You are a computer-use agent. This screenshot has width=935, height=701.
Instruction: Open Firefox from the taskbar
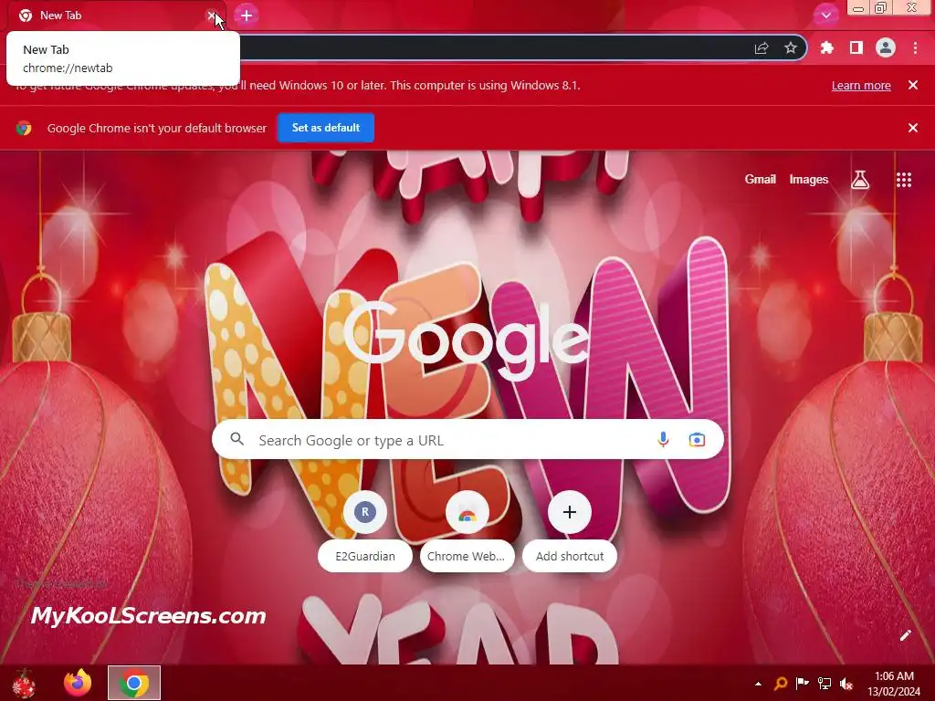[x=79, y=683]
